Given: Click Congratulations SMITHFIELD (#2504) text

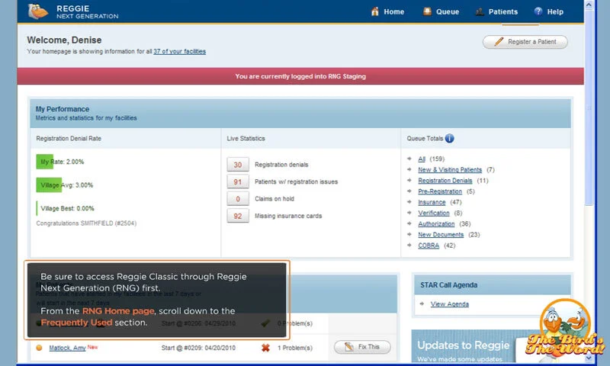Looking at the screenshot, I should click(86, 223).
